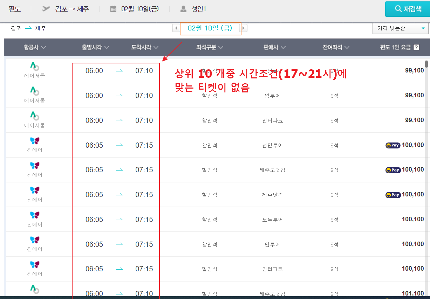Viewport: 430px width, 299px height.
Task: Open the 항공사 column filter
Action: click(35, 47)
